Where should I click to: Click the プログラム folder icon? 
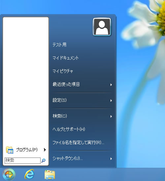(10, 150)
